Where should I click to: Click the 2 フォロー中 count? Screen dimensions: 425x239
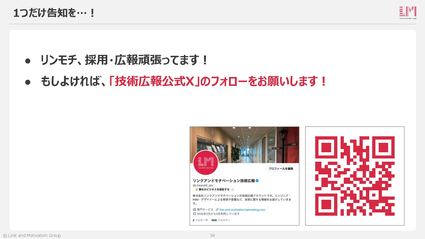coord(200,220)
